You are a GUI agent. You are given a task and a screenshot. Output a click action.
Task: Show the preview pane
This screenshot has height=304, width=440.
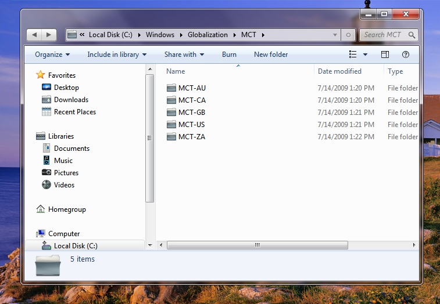(x=385, y=55)
